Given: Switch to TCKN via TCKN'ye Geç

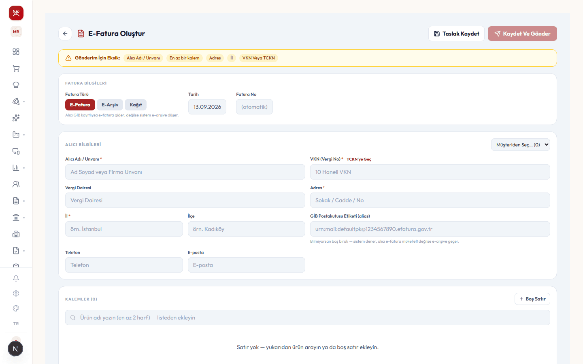Looking at the screenshot, I should point(359,159).
